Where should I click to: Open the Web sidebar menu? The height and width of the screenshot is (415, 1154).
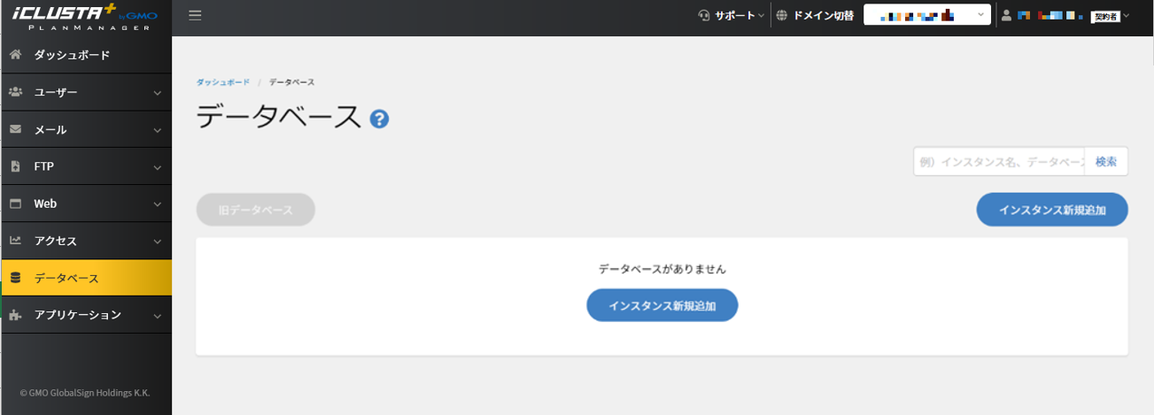[86, 204]
